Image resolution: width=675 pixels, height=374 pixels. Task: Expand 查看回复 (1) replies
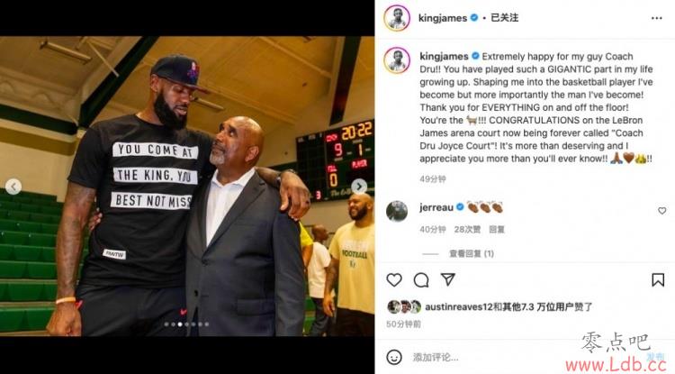pos(472,253)
